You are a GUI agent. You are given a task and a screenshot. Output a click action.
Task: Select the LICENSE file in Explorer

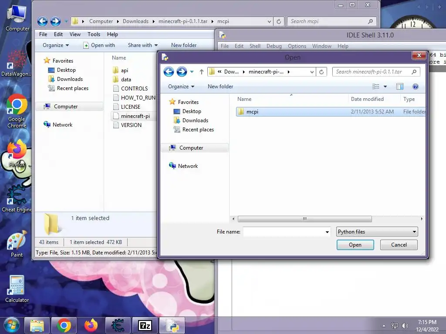(127, 107)
